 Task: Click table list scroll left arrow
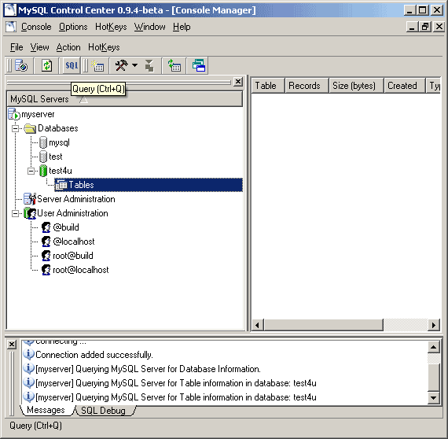pos(257,325)
